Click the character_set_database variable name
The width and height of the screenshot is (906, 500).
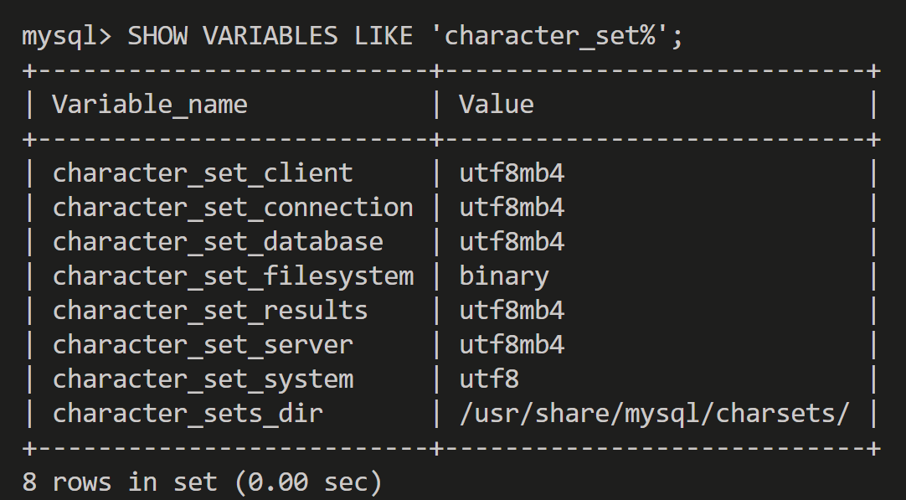point(218,242)
